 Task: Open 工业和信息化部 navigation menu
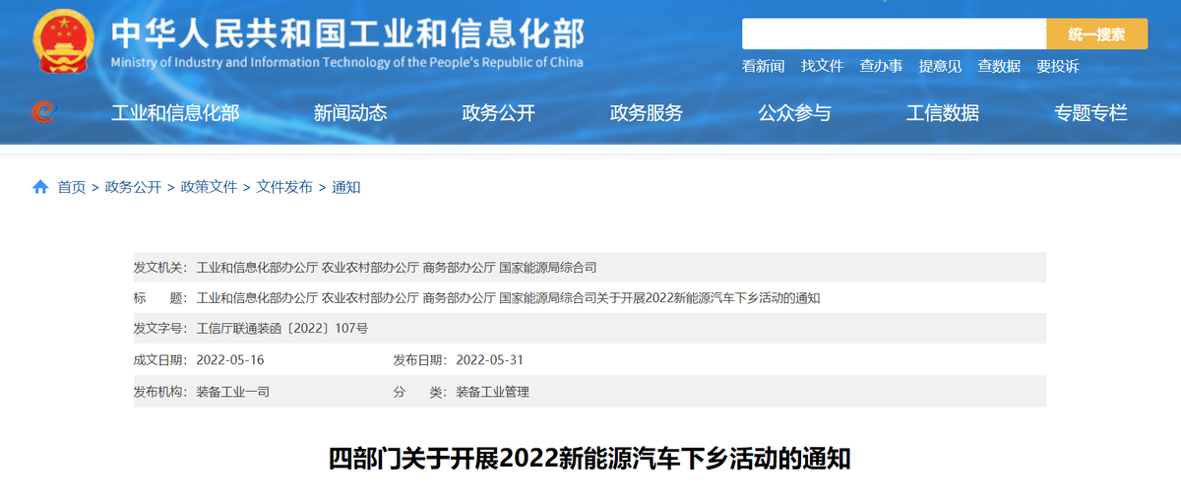pyautogui.click(x=175, y=113)
